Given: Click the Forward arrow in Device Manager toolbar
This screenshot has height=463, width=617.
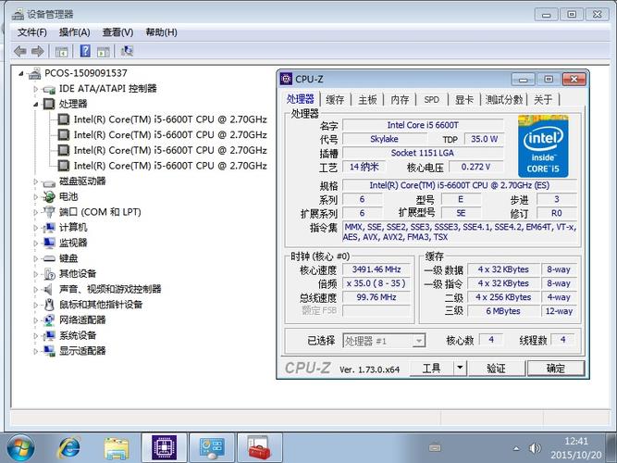Looking at the screenshot, I should (38, 51).
